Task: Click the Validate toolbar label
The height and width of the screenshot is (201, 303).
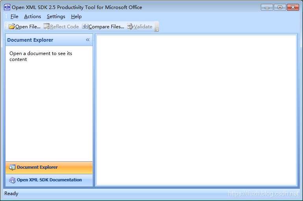Action: 143,27
